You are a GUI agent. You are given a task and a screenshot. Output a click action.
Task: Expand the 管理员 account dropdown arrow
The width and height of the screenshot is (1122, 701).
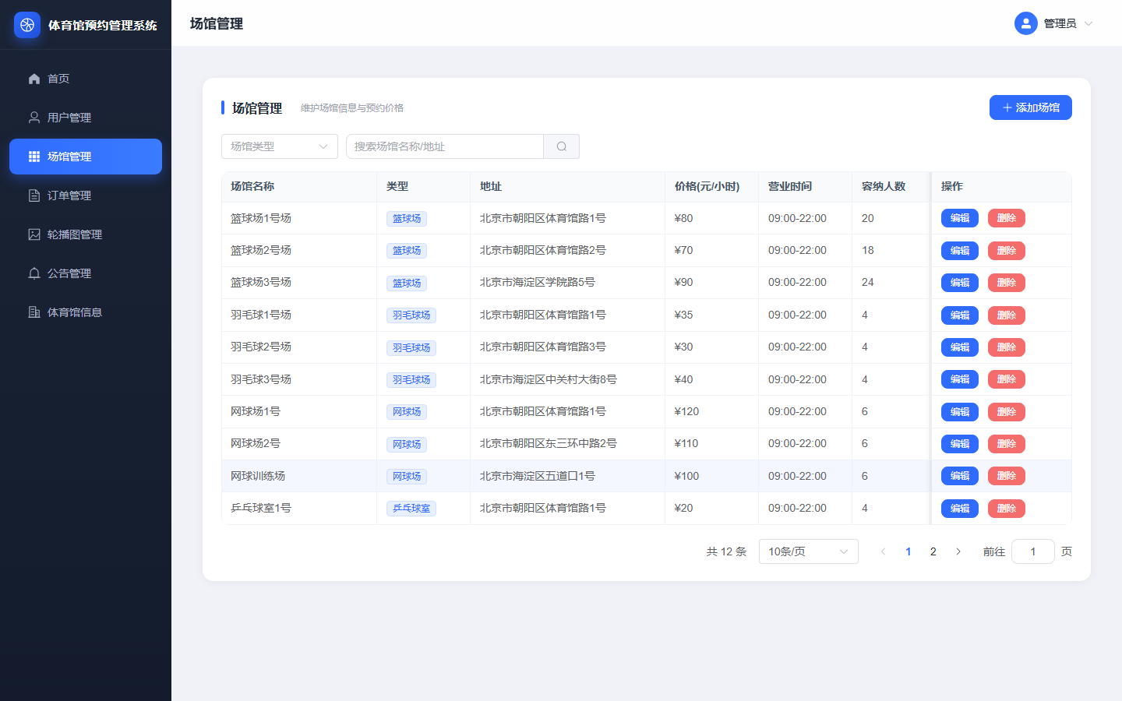point(1088,23)
